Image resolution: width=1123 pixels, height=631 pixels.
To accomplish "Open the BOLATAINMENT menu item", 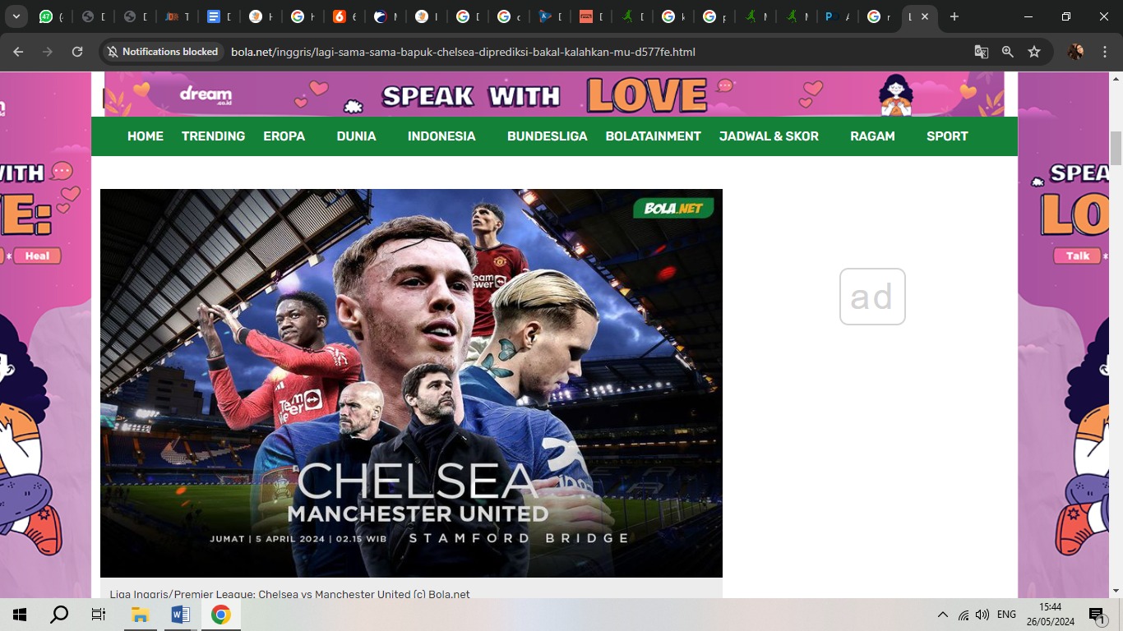I will point(653,136).
